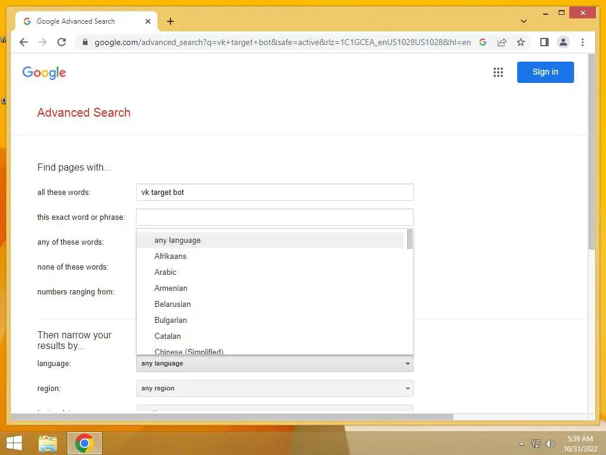View site info via the padlock icon
The width and height of the screenshot is (606, 455).
pyautogui.click(x=85, y=42)
